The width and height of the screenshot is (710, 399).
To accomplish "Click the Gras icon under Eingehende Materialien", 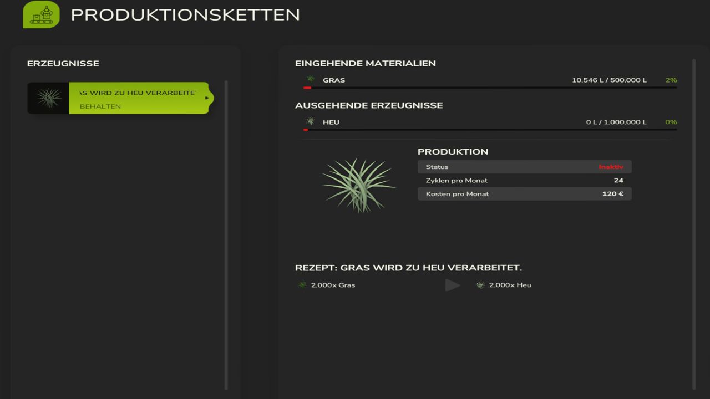I will click(x=310, y=80).
